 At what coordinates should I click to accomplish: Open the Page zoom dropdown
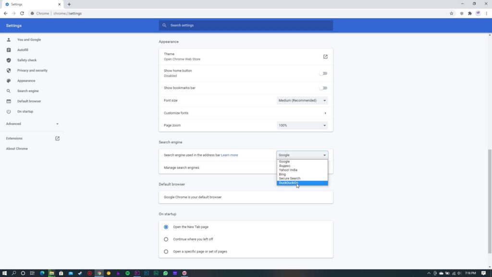pos(302,126)
